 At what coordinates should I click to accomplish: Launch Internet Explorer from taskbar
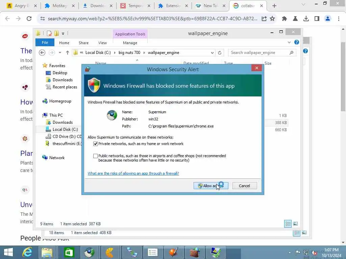[x=27, y=252]
